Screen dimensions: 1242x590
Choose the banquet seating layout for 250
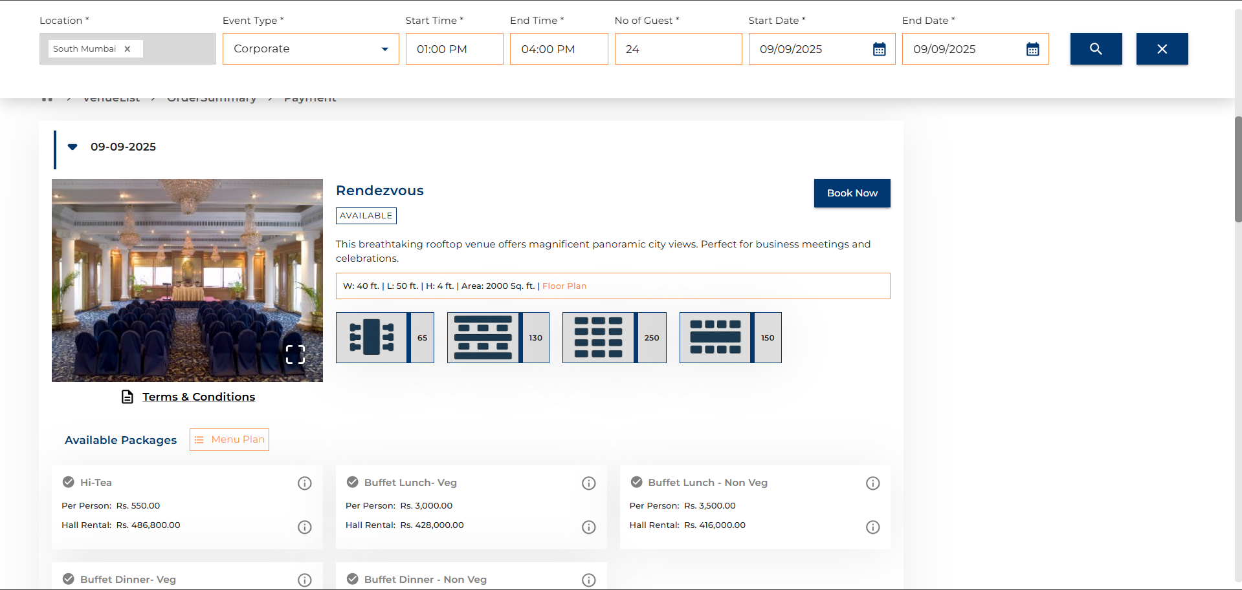(614, 337)
